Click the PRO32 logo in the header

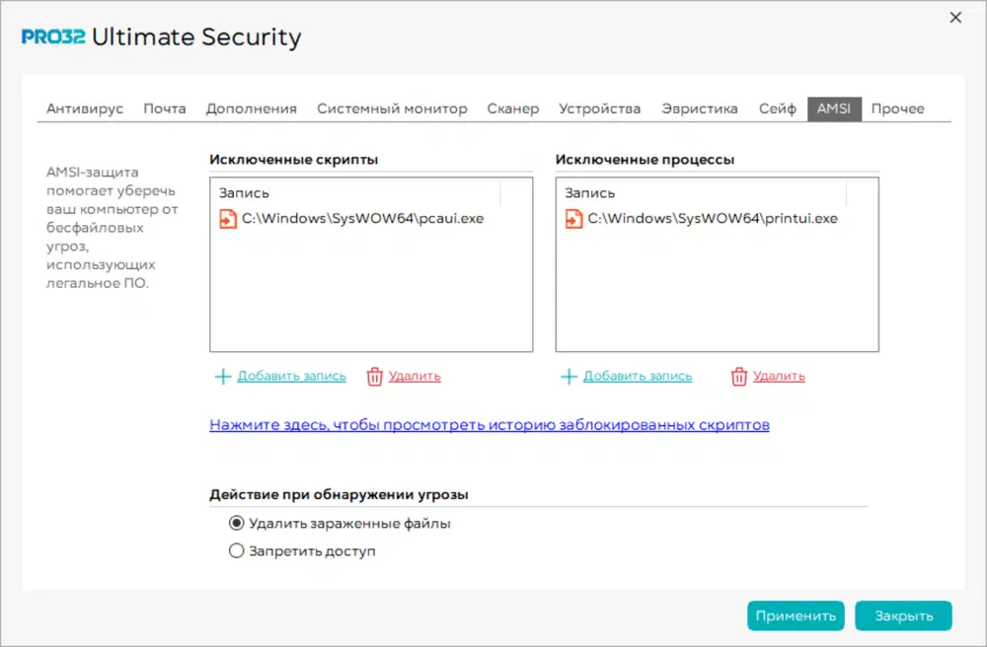pyautogui.click(x=54, y=38)
